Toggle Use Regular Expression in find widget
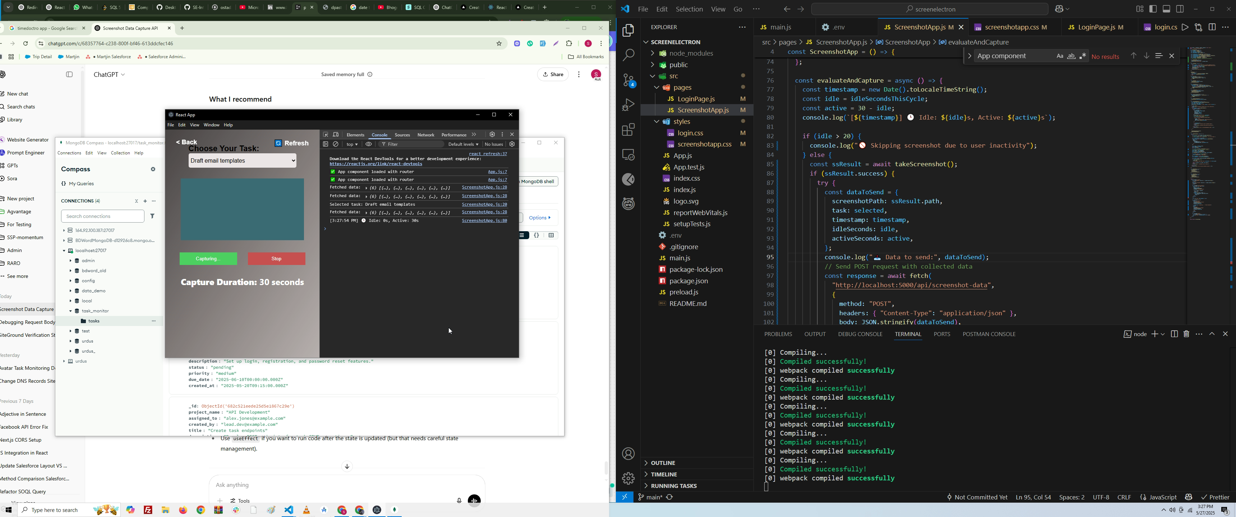Screen dimensions: 1236x517 pyautogui.click(x=1083, y=57)
